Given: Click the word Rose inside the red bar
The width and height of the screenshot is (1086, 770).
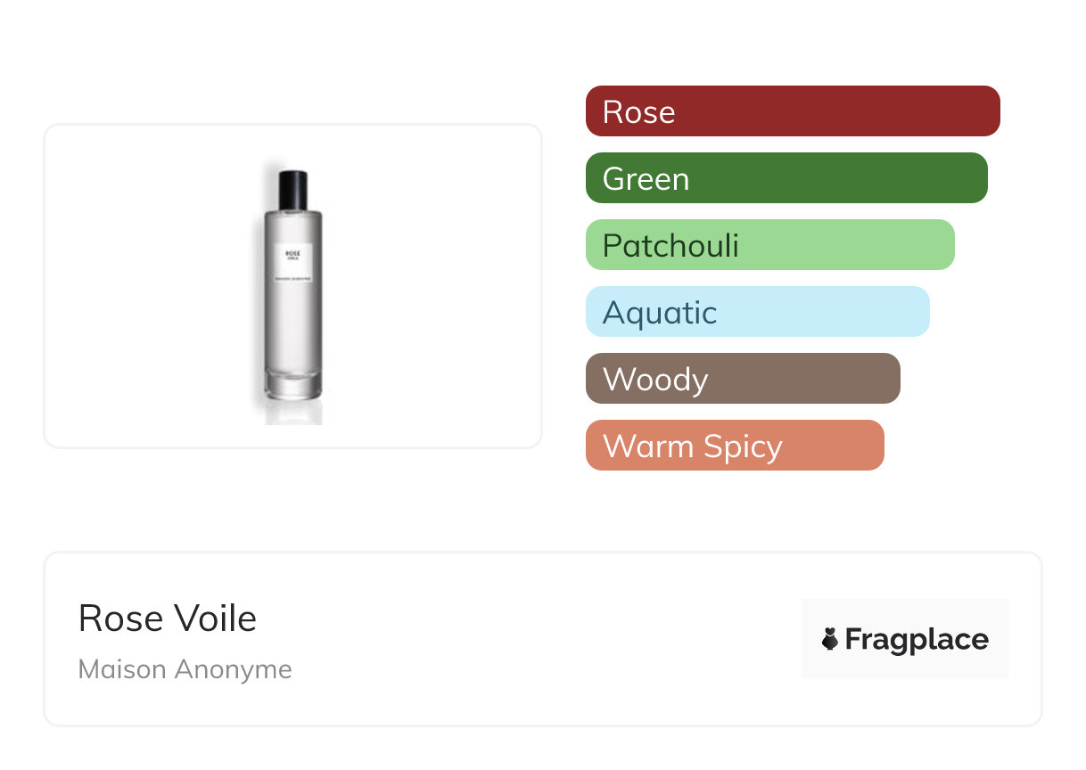Looking at the screenshot, I should [638, 111].
